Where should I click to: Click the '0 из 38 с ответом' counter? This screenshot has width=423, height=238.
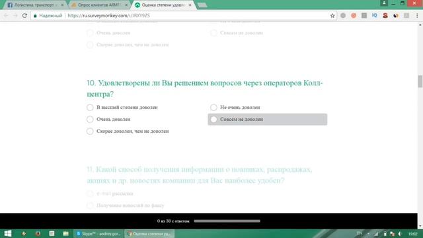[173, 221]
